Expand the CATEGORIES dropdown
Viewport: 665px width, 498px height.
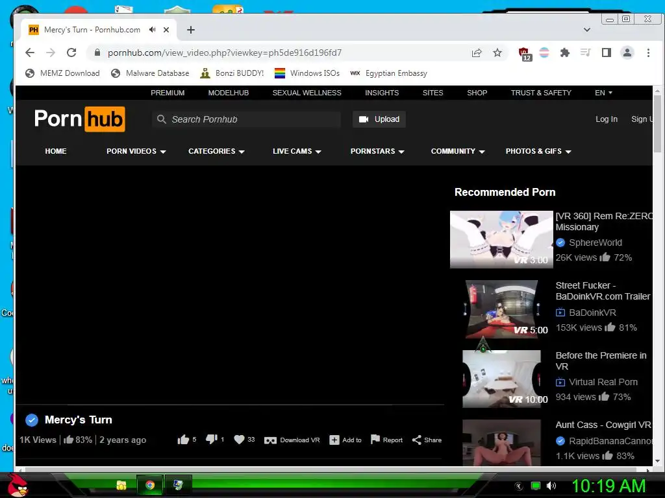(216, 151)
